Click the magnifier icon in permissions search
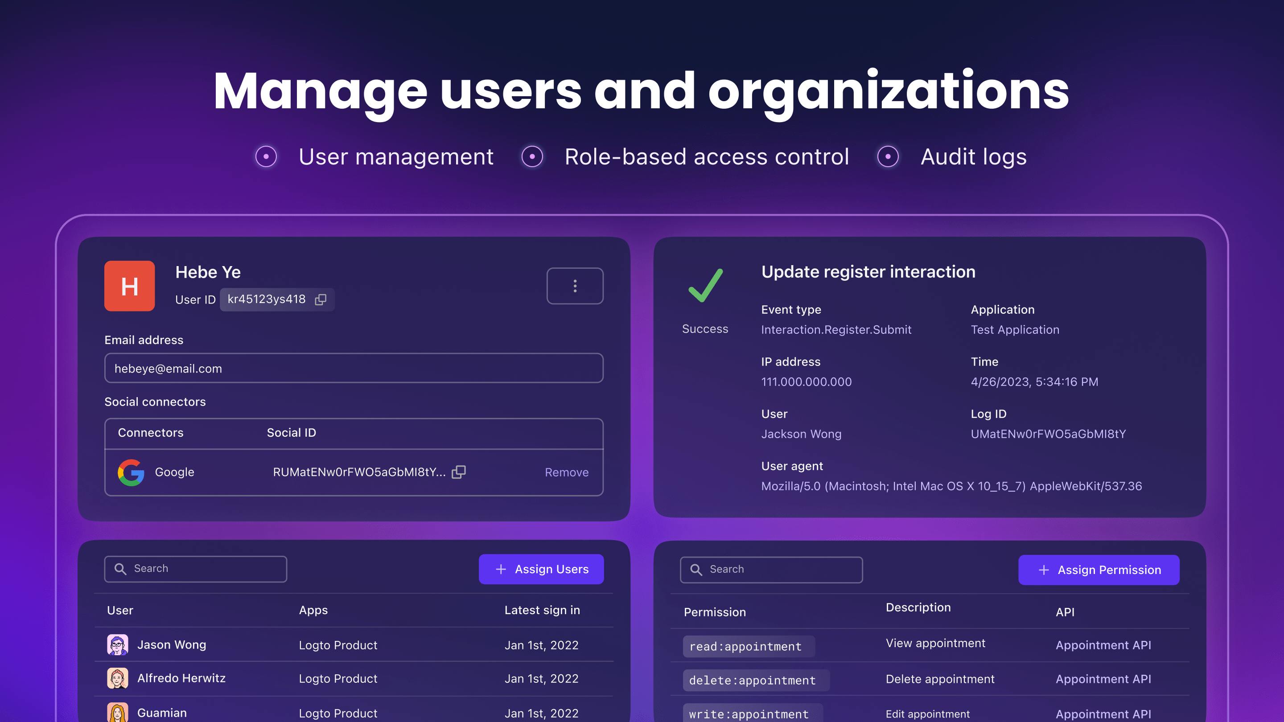 pyautogui.click(x=696, y=570)
